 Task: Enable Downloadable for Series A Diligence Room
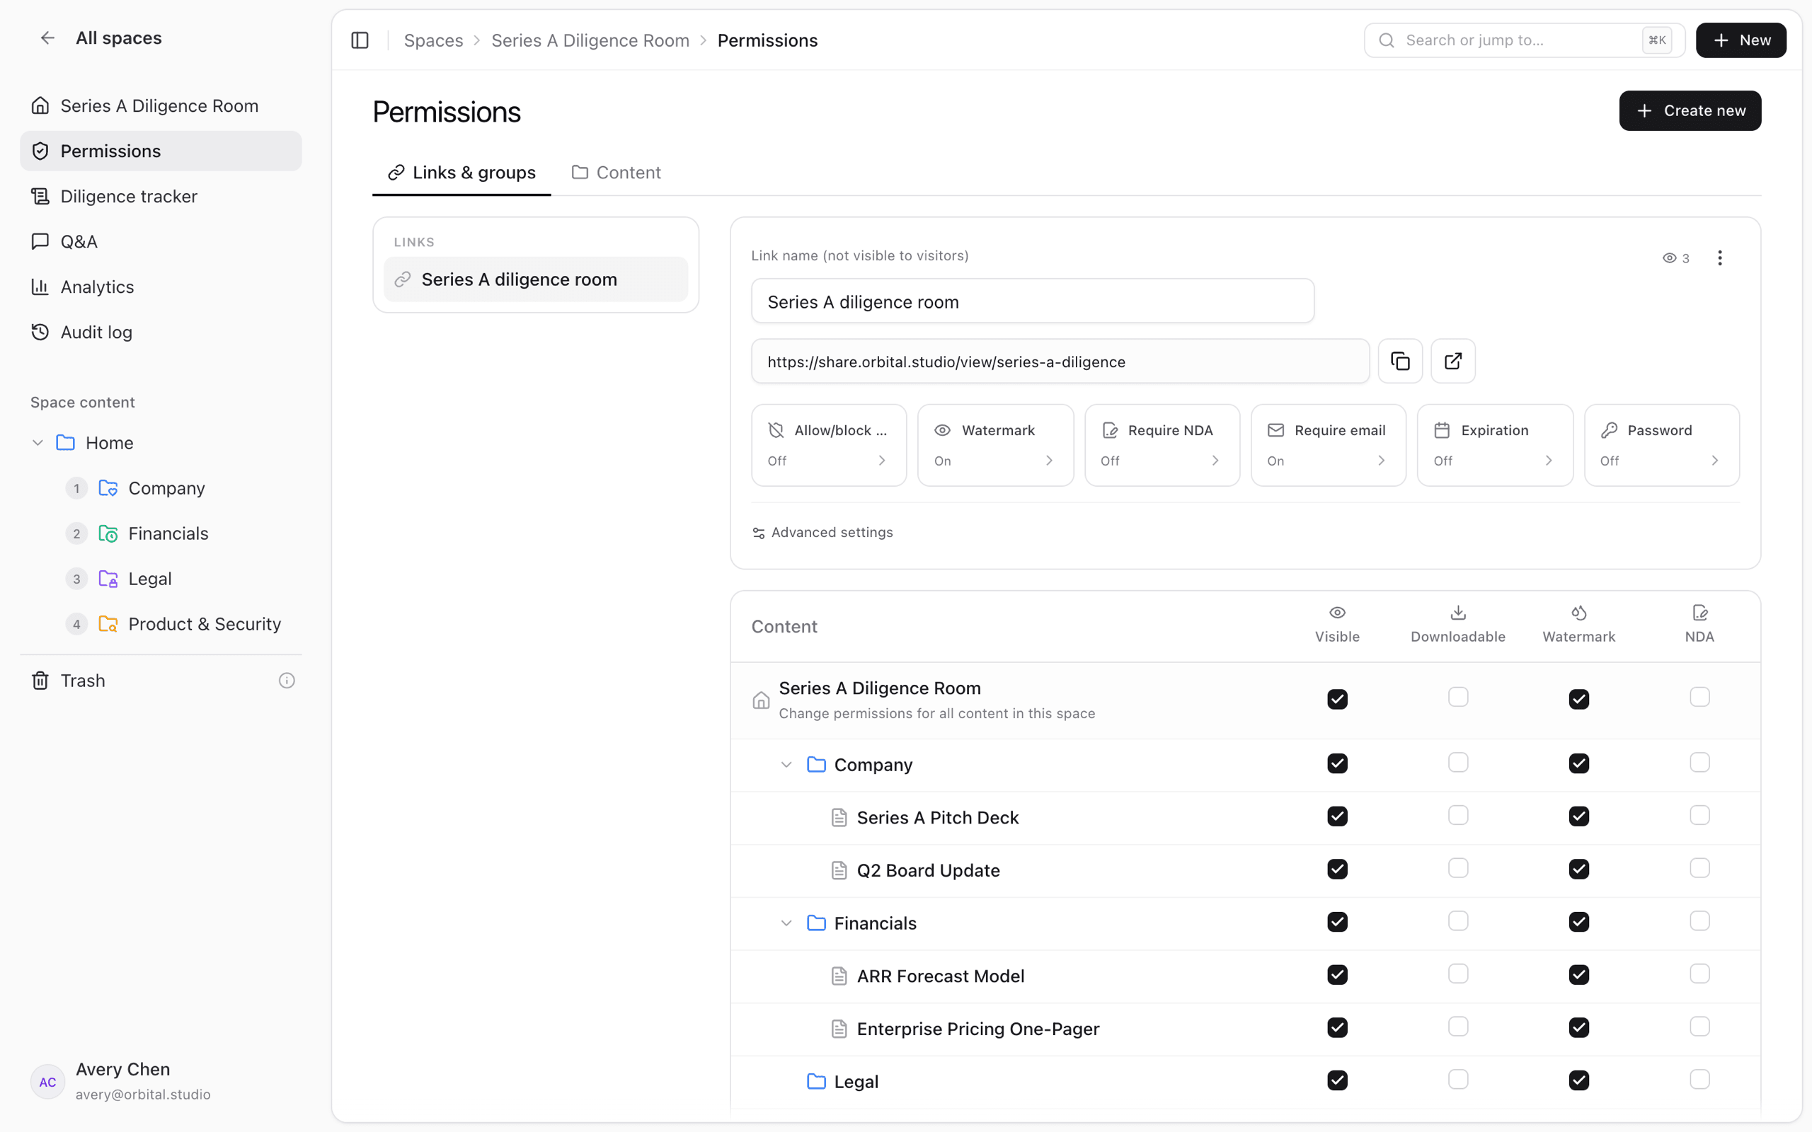coord(1458,698)
